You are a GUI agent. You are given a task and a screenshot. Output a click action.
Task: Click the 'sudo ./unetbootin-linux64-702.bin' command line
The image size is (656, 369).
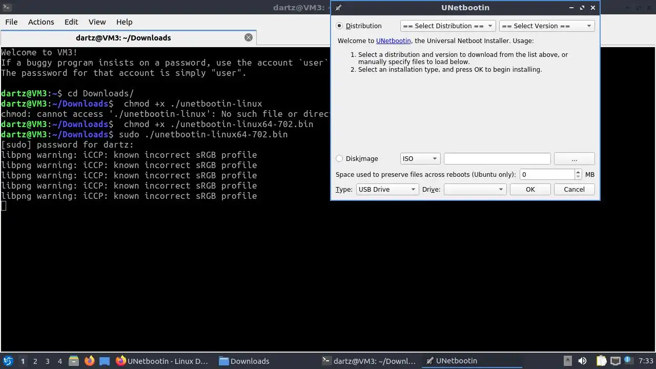coord(145,134)
